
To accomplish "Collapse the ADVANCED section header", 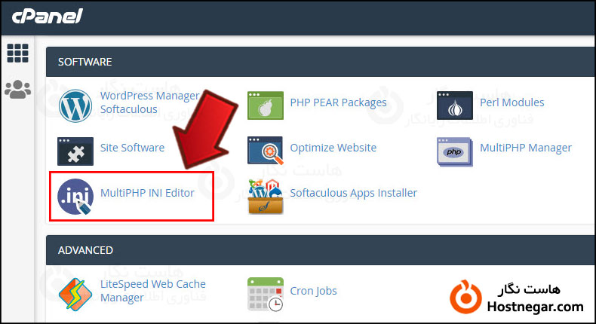I will [x=317, y=250].
